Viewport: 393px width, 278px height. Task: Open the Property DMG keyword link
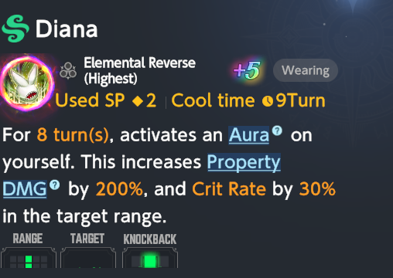pos(244,162)
